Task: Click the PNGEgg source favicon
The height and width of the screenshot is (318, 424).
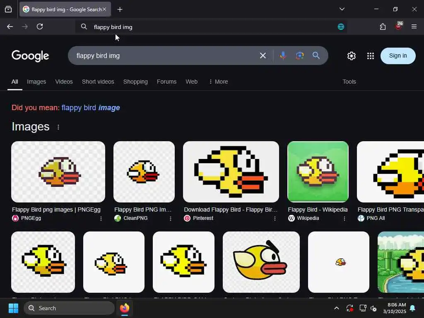Action: coord(15,218)
